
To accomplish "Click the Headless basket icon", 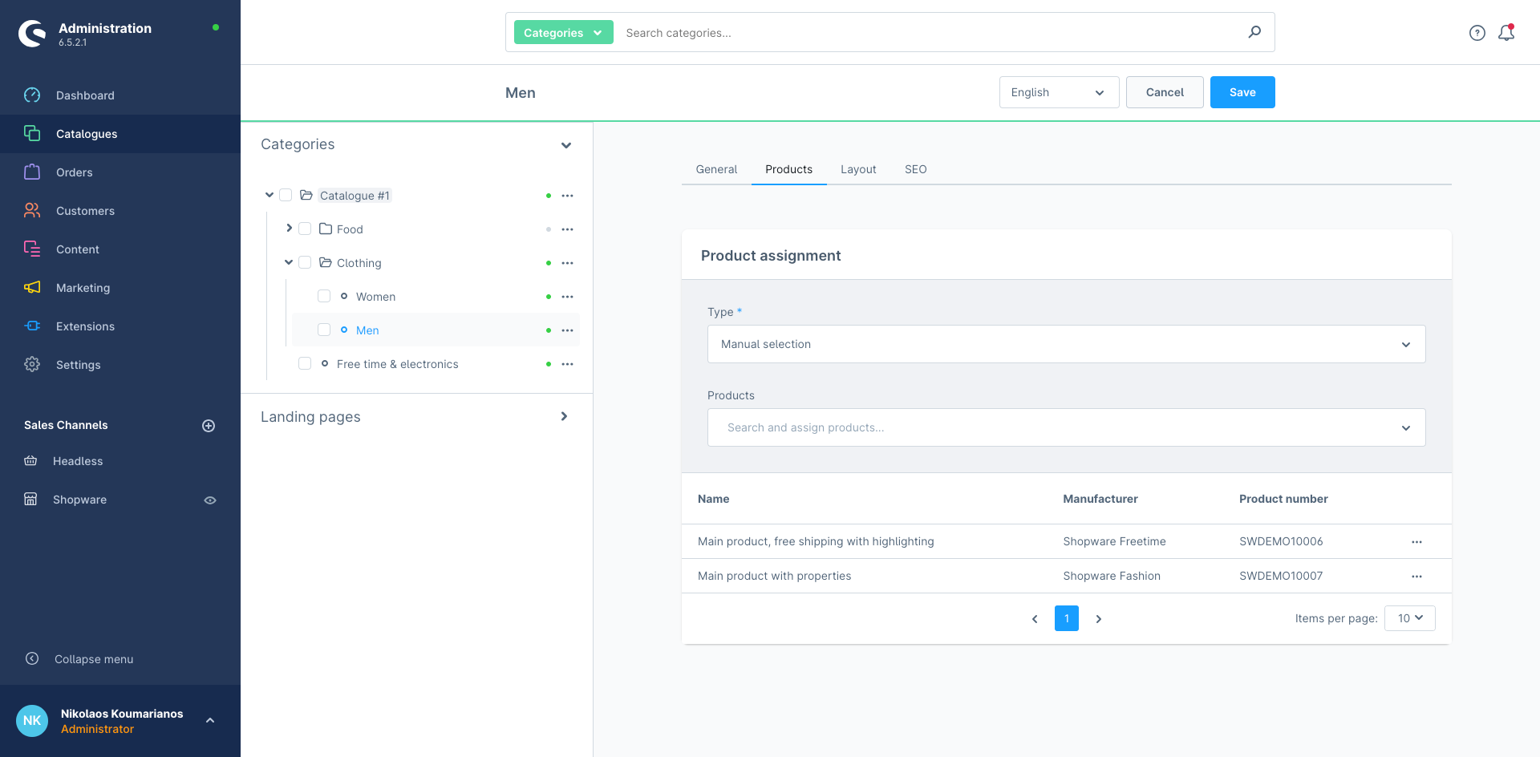I will coord(30,461).
